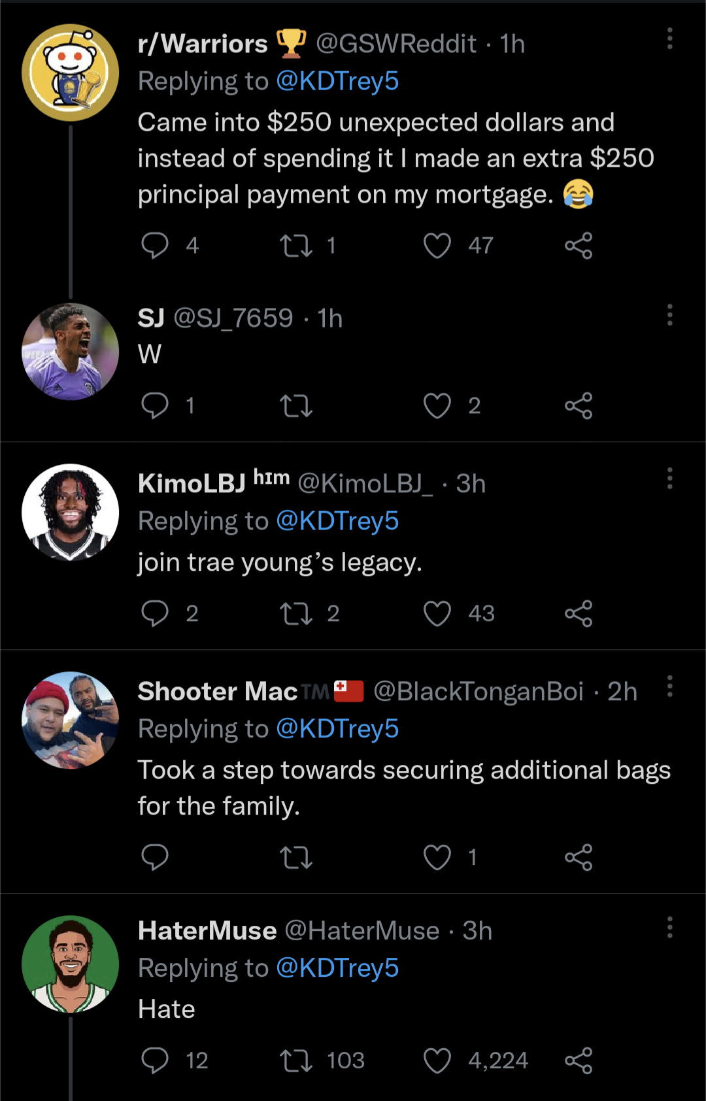Share the r/Warriors tweet
This screenshot has height=1101, width=706.
tap(579, 246)
